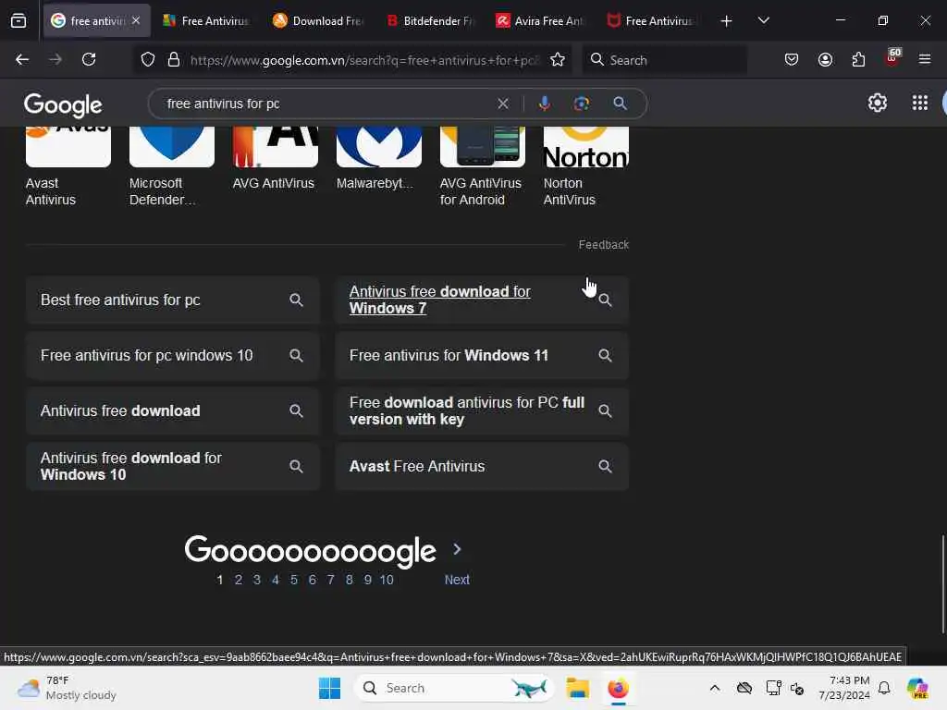Viewport: 947px width, 710px height.
Task: Search Best free antivirus for pc
Action: coord(173,300)
